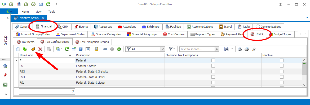Click the red X Delete icon
Viewport: 310px width, 105px height.
[40, 49]
